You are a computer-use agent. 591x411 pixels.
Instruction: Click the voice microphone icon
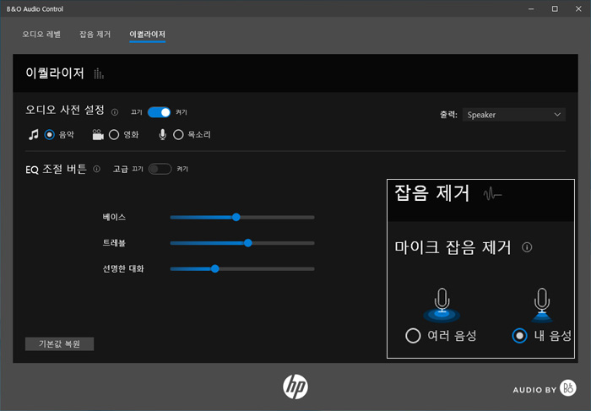pos(163,134)
